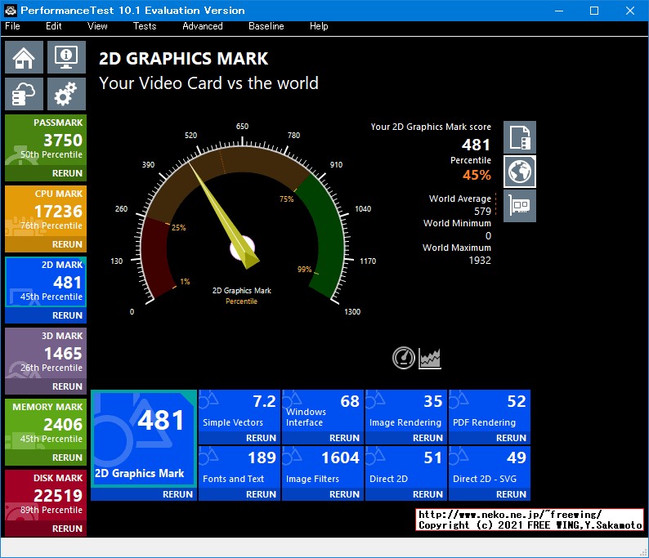The height and width of the screenshot is (558, 649).
Task: Open the Advanced menu
Action: (x=203, y=26)
